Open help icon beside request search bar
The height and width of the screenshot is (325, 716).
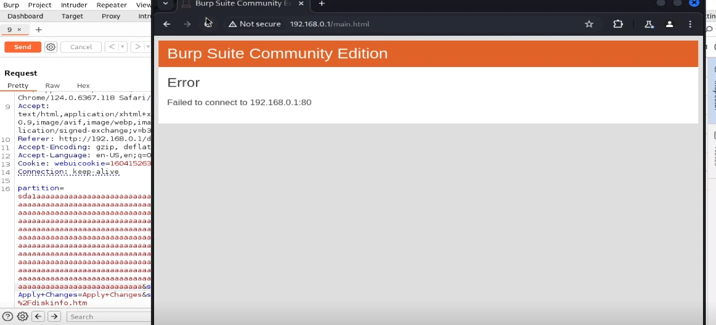point(8,316)
